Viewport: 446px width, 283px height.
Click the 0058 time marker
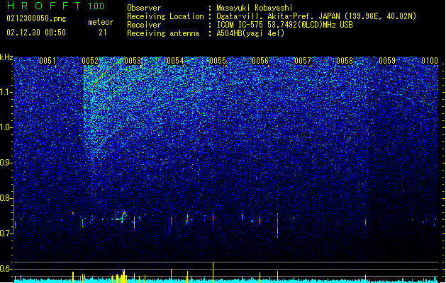pos(345,61)
